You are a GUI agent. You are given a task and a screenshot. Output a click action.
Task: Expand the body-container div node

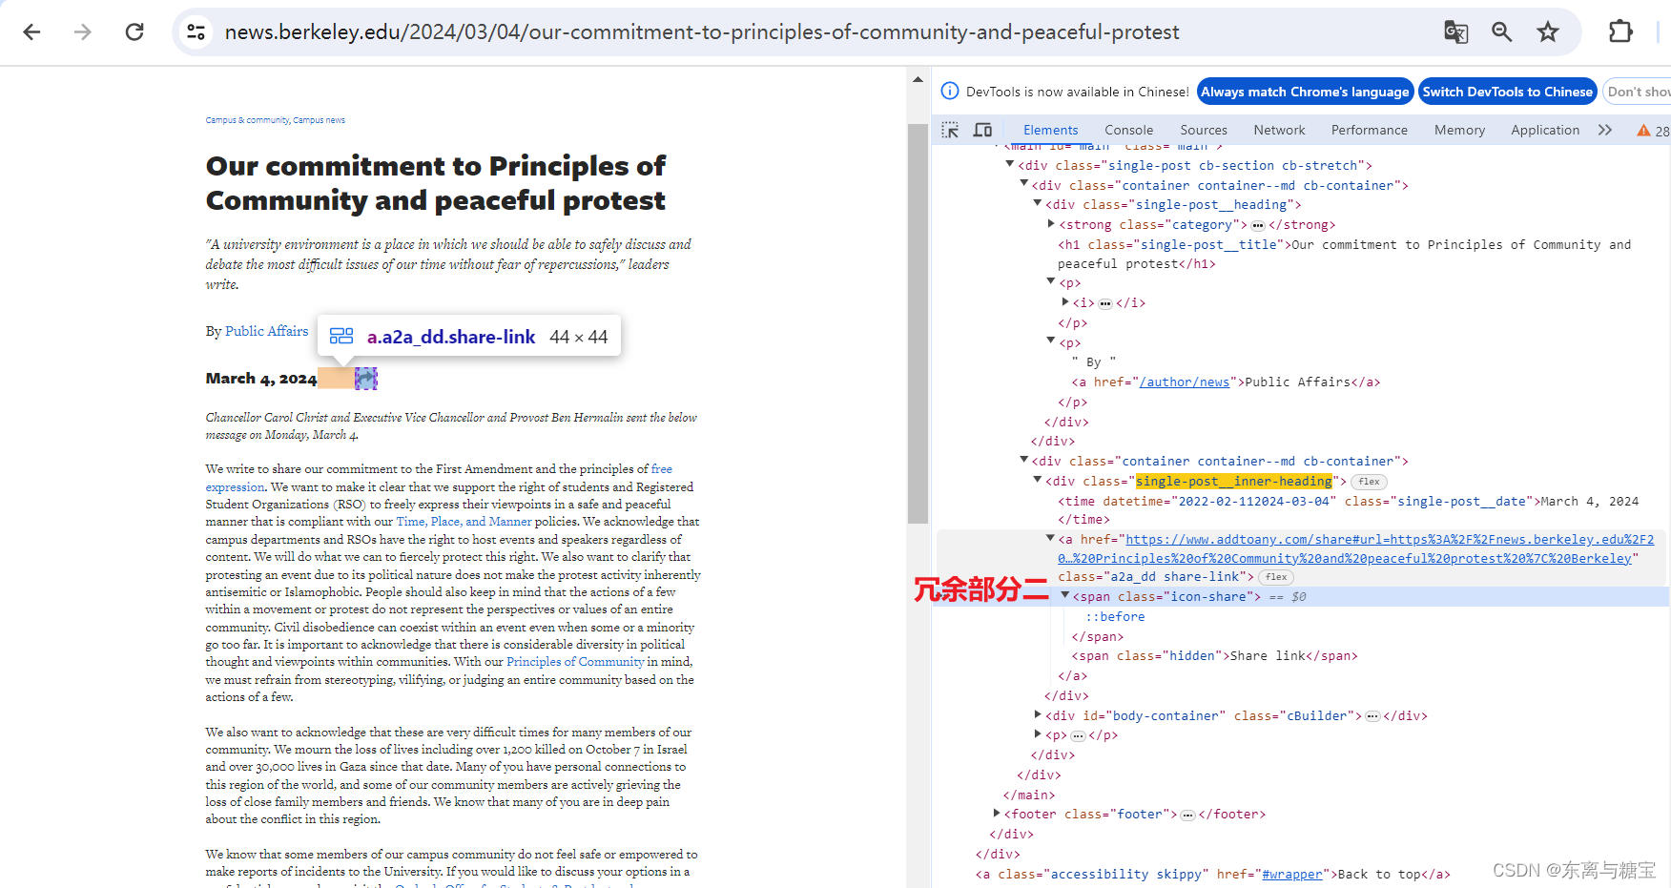(1038, 715)
